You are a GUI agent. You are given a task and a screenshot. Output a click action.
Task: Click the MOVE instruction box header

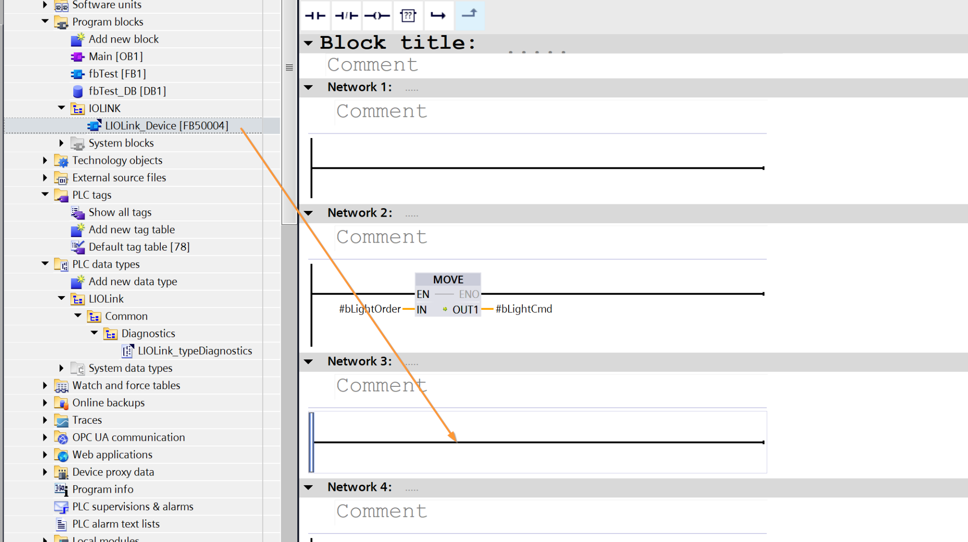(448, 280)
